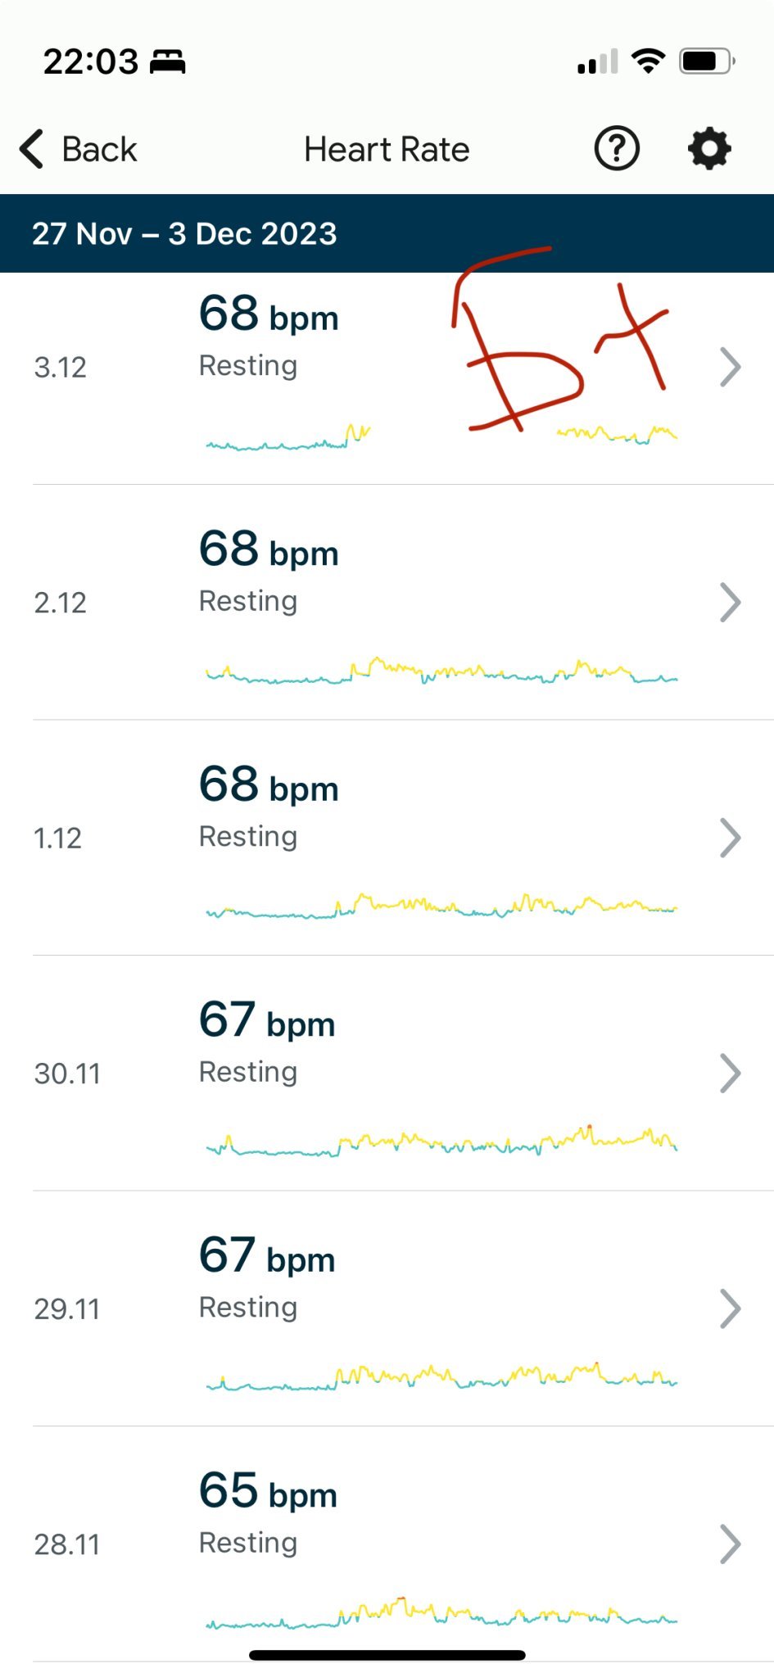
Task: Open details chevron for 30.11
Action: pos(730,1074)
